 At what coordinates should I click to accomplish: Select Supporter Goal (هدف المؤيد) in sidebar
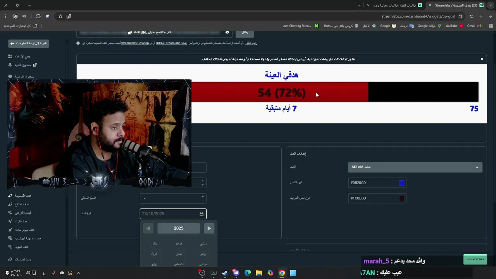(x=19, y=247)
